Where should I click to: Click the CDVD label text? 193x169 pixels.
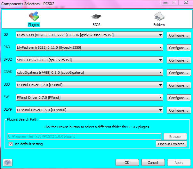8,72
